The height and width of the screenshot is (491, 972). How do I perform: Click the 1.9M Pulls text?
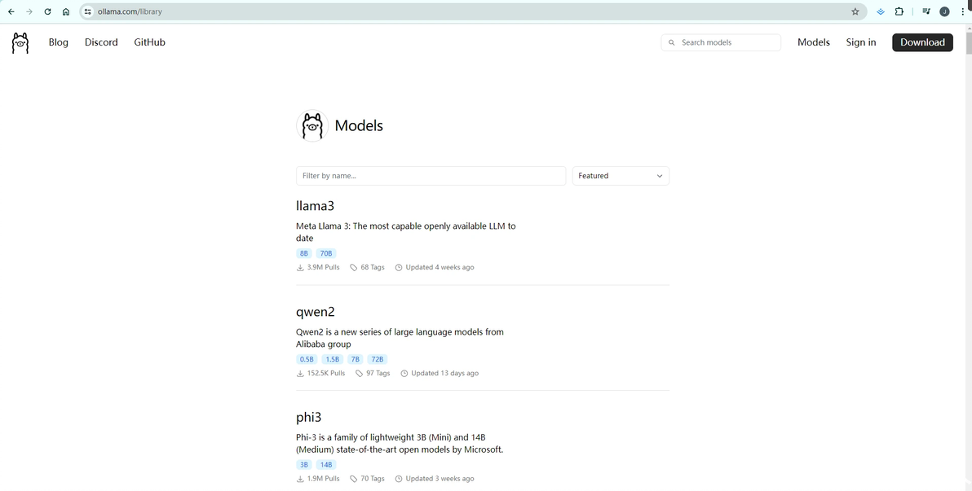(x=323, y=479)
